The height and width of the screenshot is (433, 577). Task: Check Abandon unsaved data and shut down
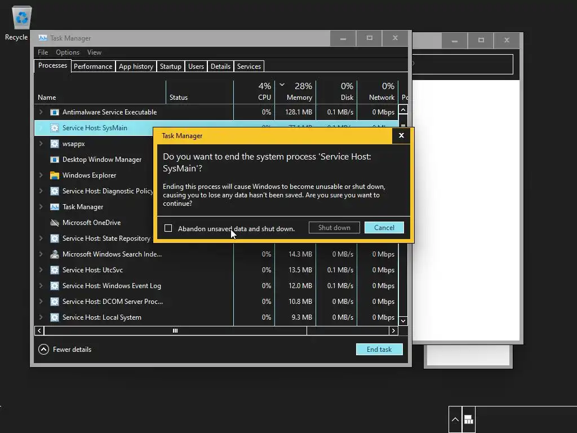[x=168, y=228]
